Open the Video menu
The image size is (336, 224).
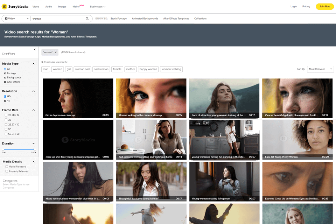(36, 7)
